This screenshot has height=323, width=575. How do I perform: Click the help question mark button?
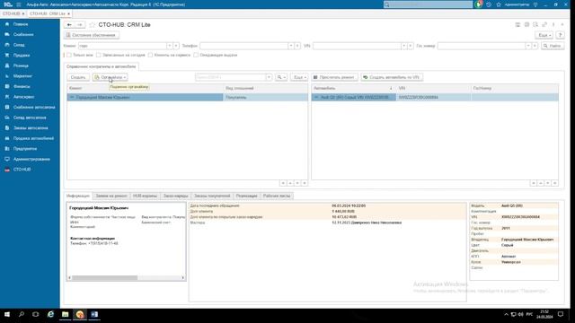click(560, 35)
